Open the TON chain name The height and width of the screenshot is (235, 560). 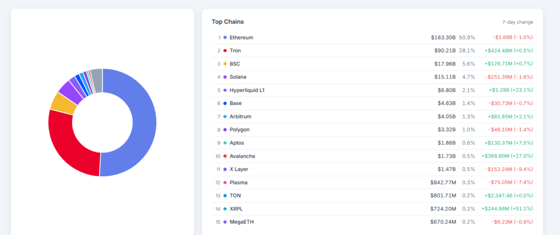coord(235,196)
